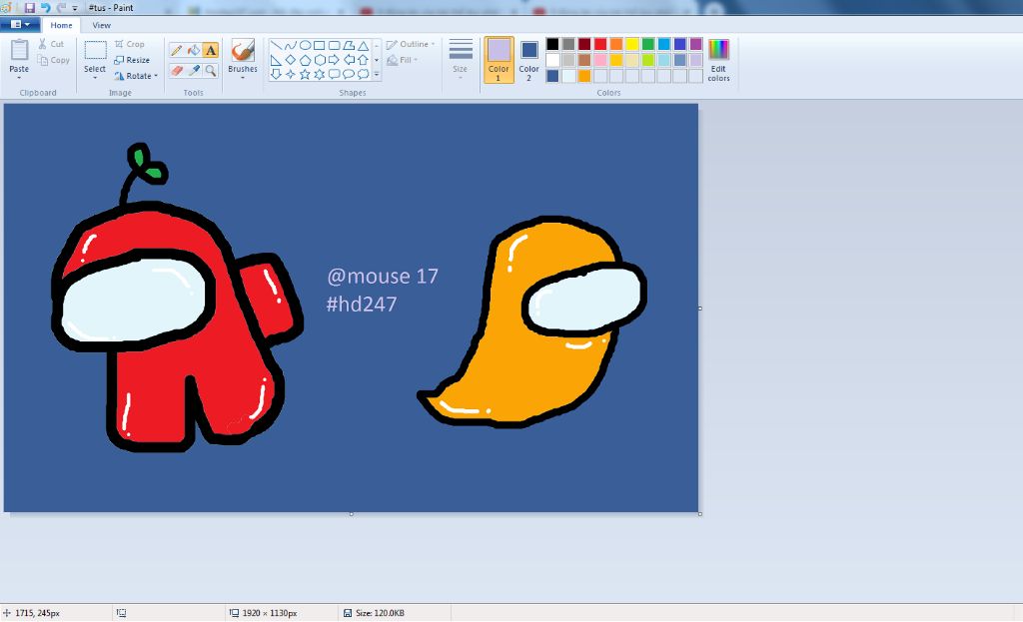Click the Paste clipboard icon

point(19,50)
